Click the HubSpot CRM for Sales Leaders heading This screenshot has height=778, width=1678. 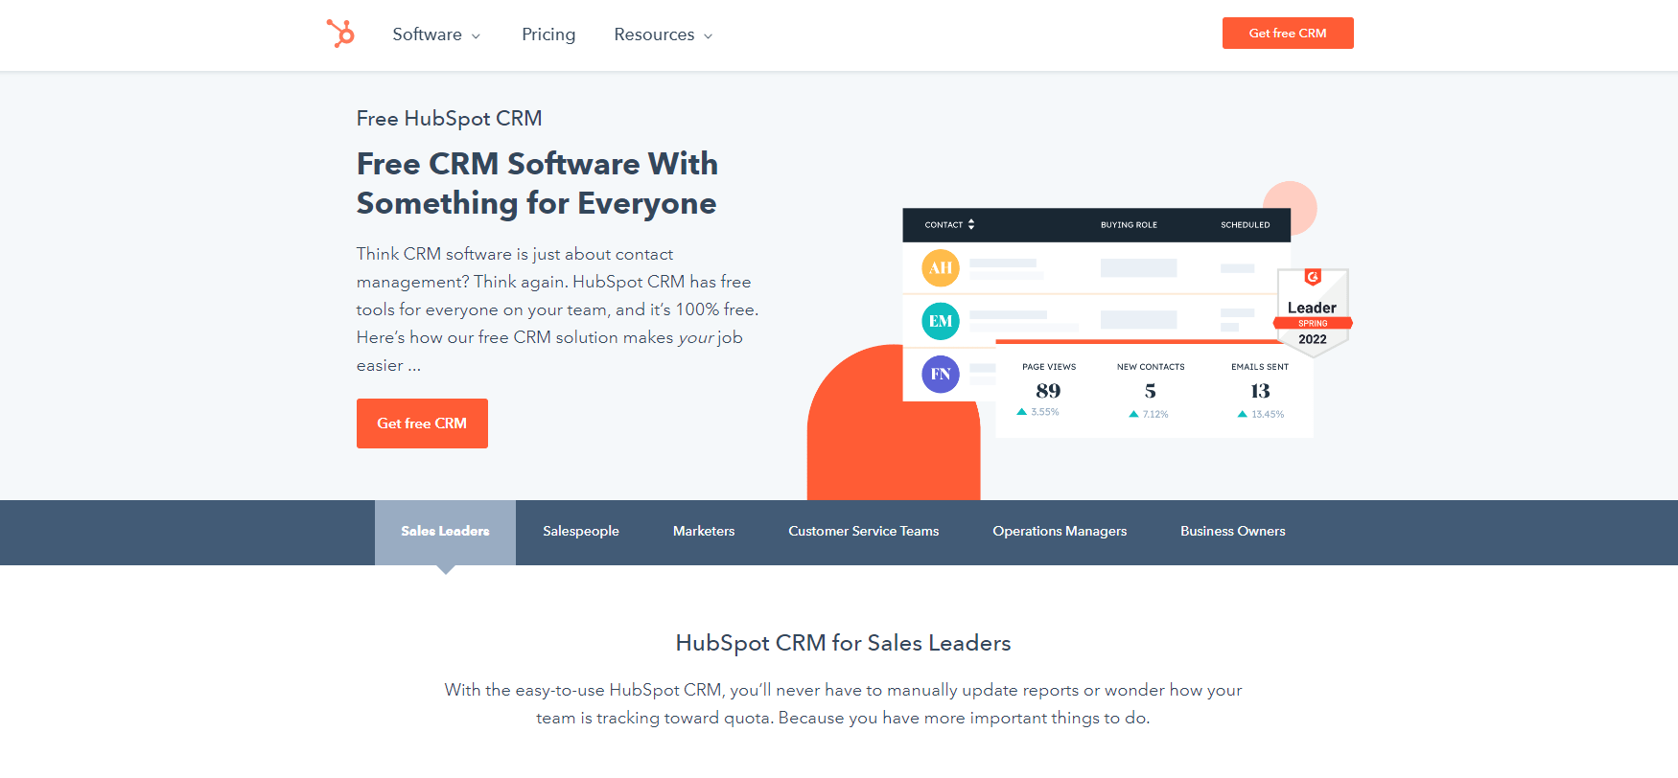[843, 643]
